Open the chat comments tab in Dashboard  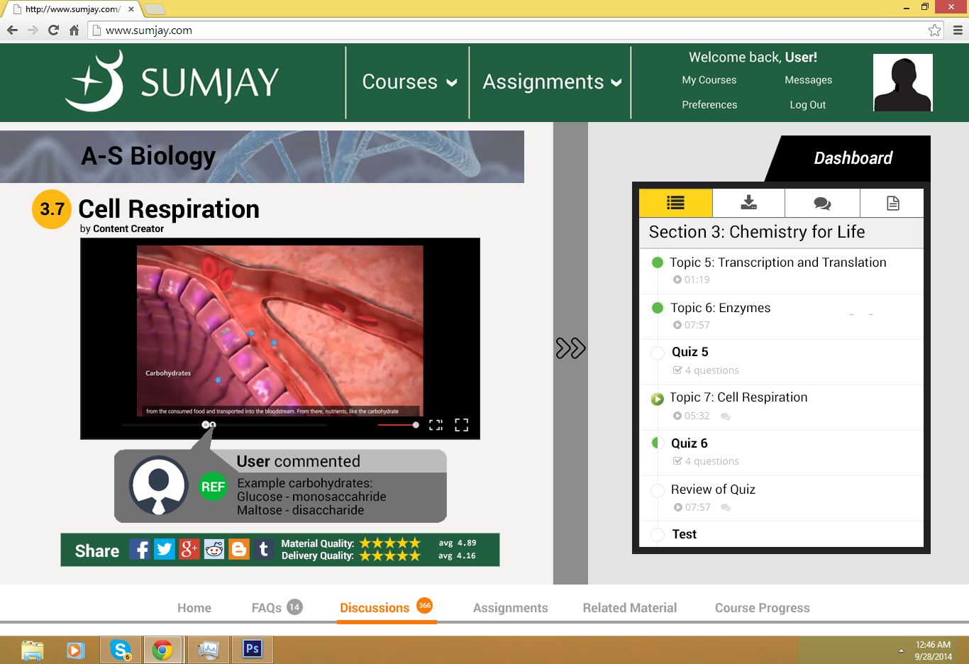click(822, 203)
